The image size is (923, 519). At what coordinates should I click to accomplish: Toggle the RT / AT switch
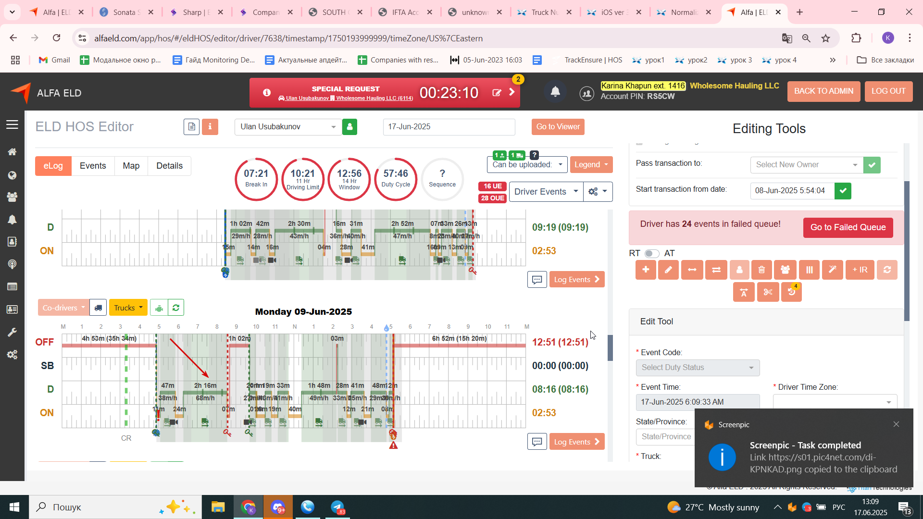[651, 253]
